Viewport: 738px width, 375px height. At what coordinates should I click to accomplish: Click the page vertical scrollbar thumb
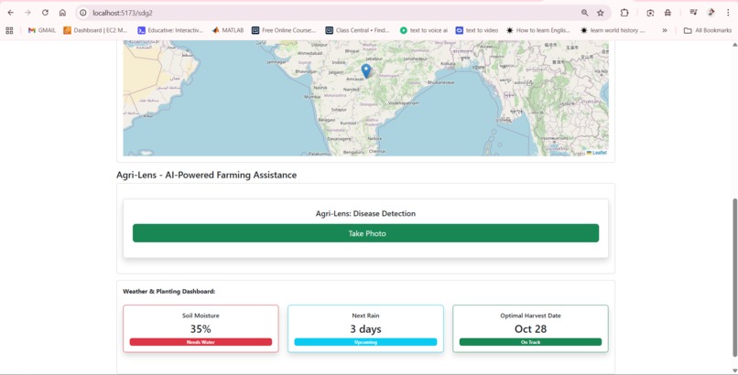[x=734, y=277]
